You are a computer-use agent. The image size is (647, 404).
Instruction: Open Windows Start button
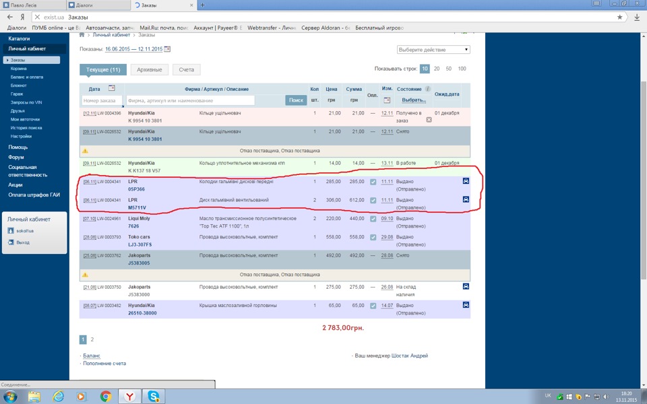(x=10, y=397)
